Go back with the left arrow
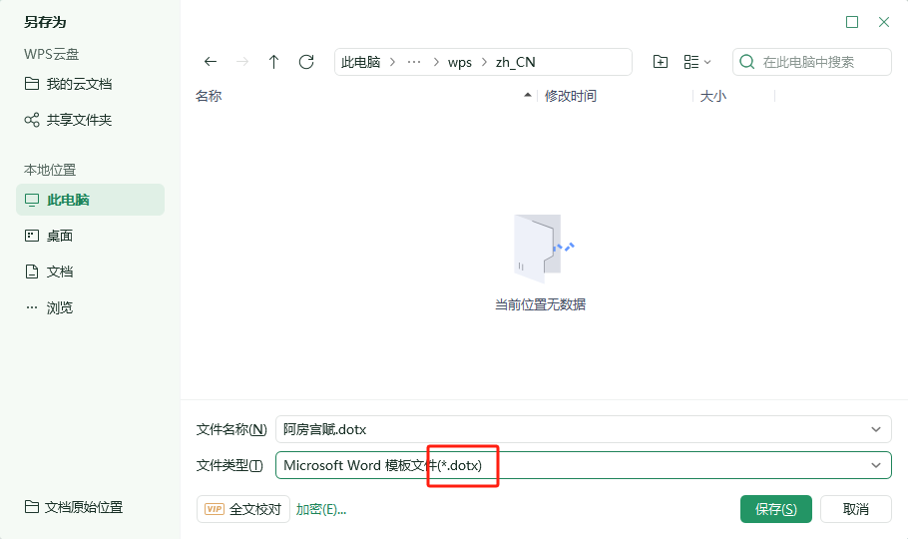The width and height of the screenshot is (908, 539). point(211,62)
